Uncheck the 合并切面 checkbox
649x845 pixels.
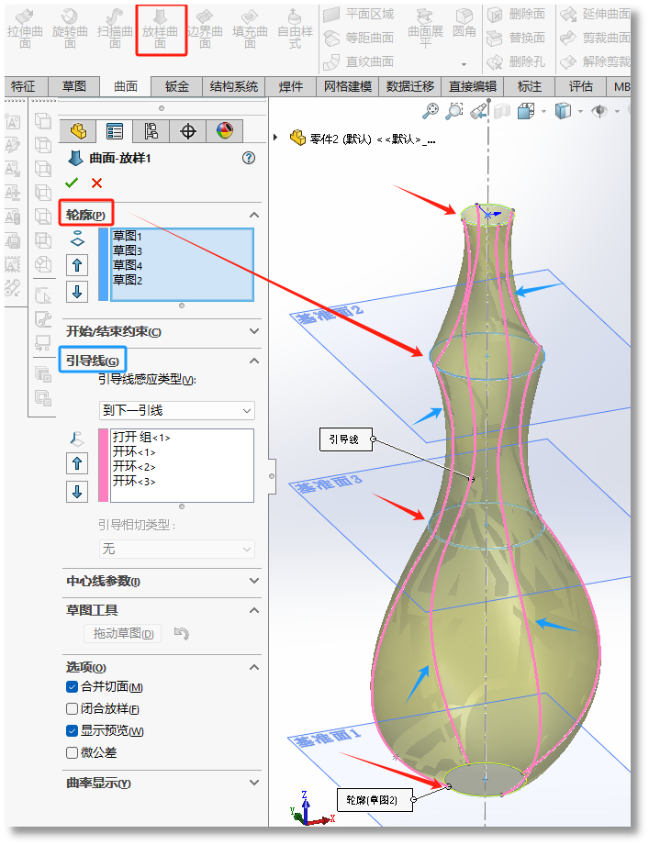[72, 686]
